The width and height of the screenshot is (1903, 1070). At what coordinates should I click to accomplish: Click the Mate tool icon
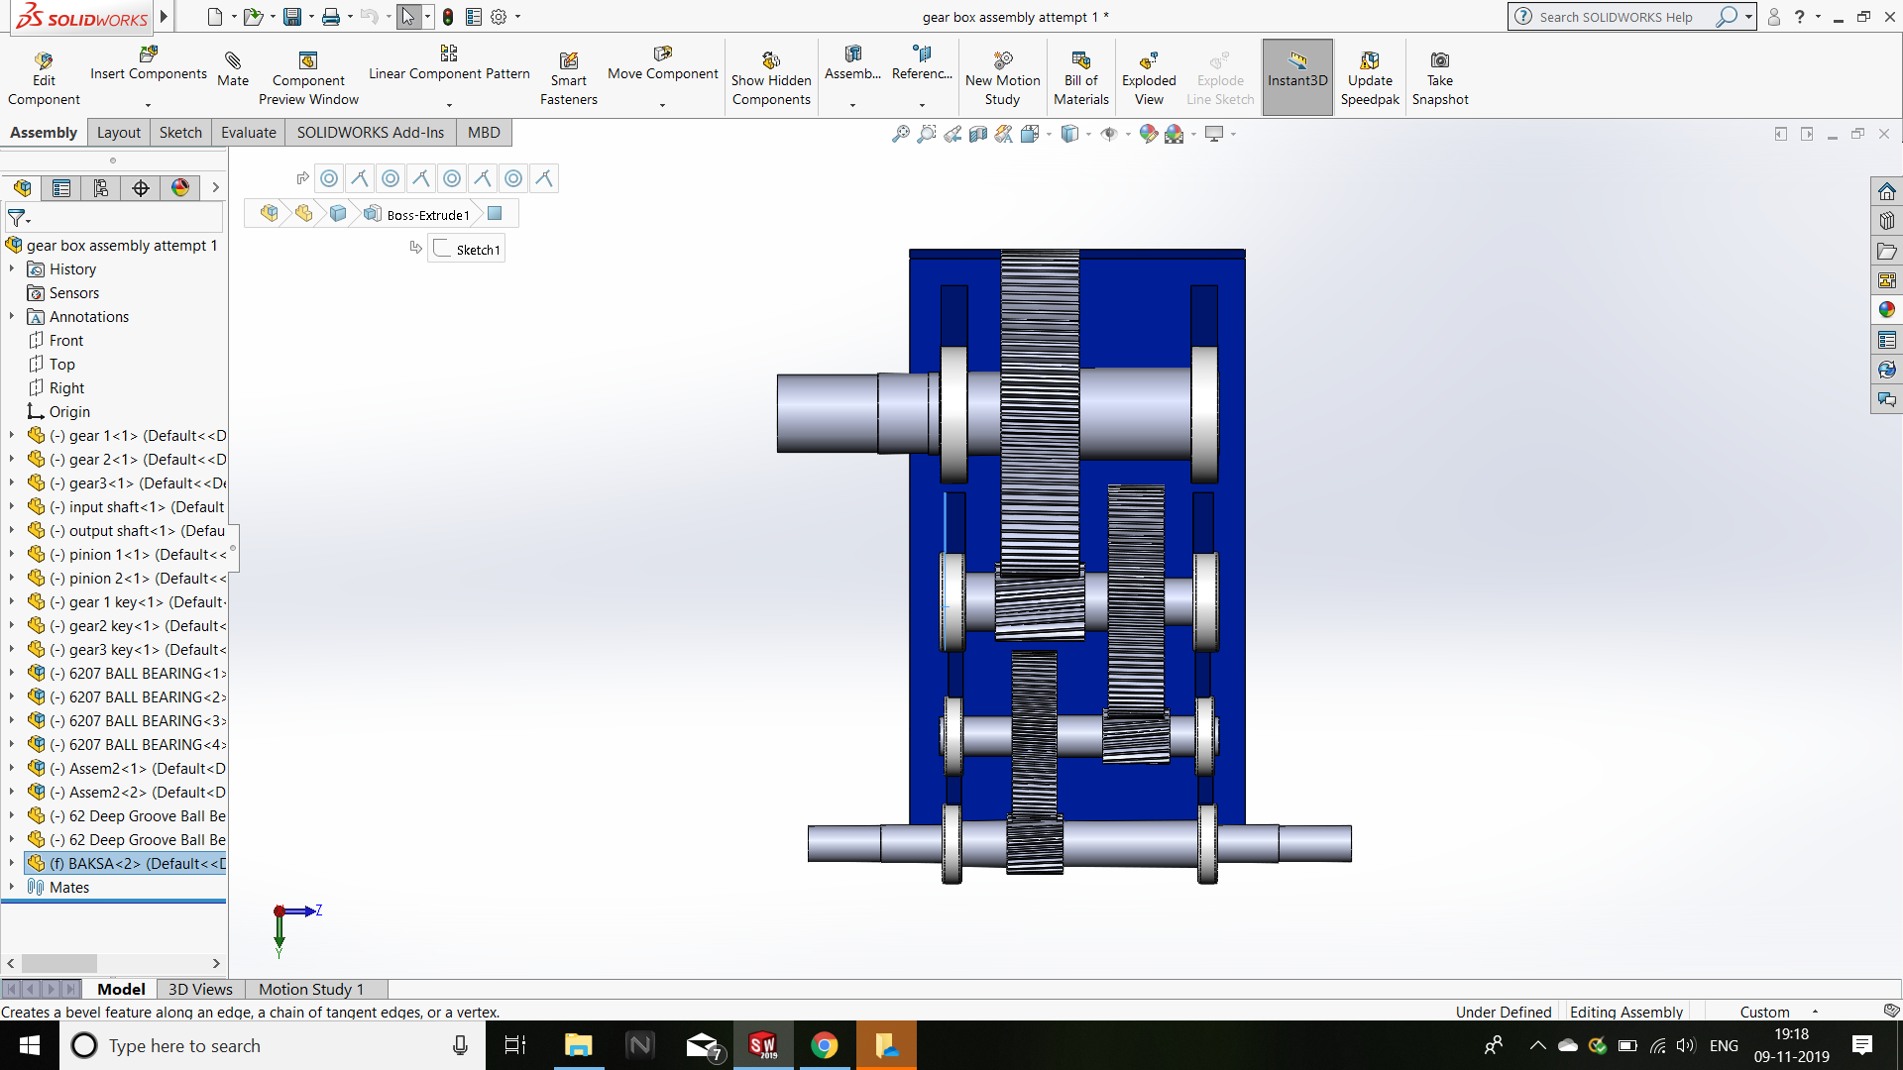[x=233, y=60]
